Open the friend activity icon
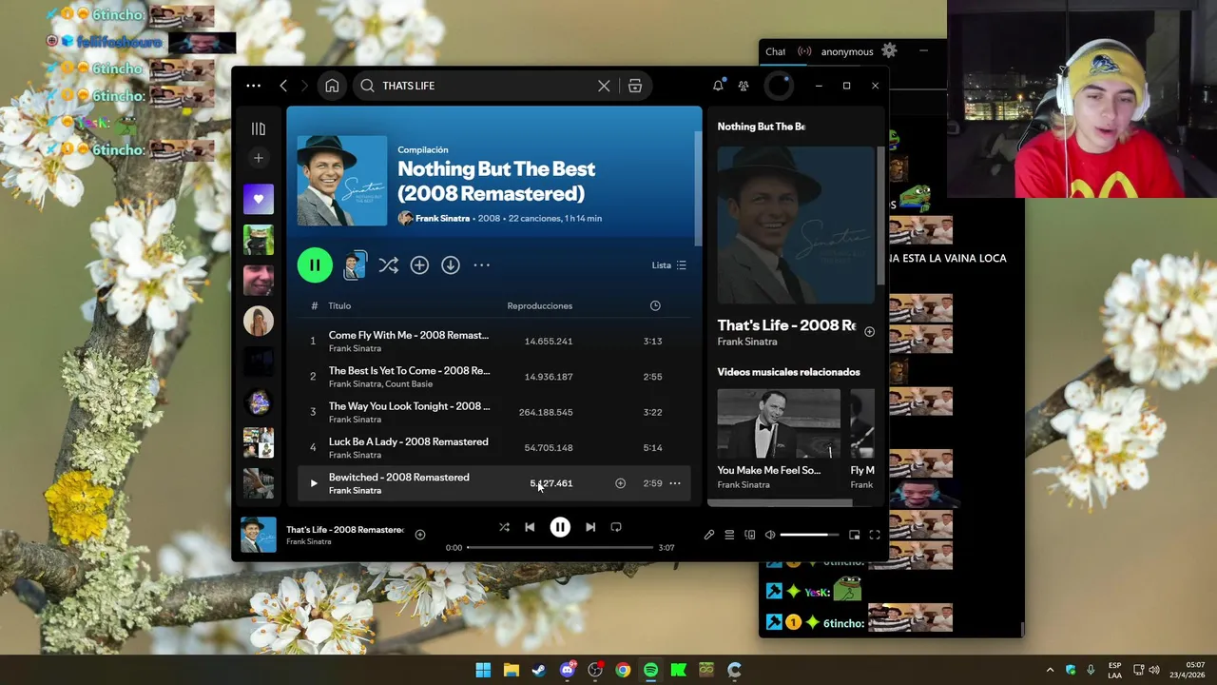 pos(744,86)
